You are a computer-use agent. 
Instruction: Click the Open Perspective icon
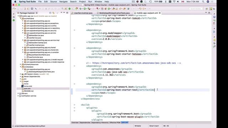click(x=207, y=9)
